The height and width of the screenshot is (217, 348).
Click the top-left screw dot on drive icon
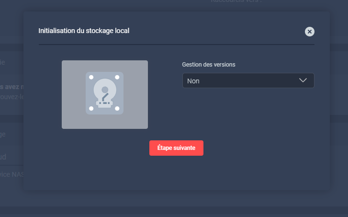click(91, 77)
